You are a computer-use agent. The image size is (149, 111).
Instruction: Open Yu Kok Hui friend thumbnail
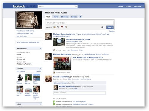tap(20, 89)
